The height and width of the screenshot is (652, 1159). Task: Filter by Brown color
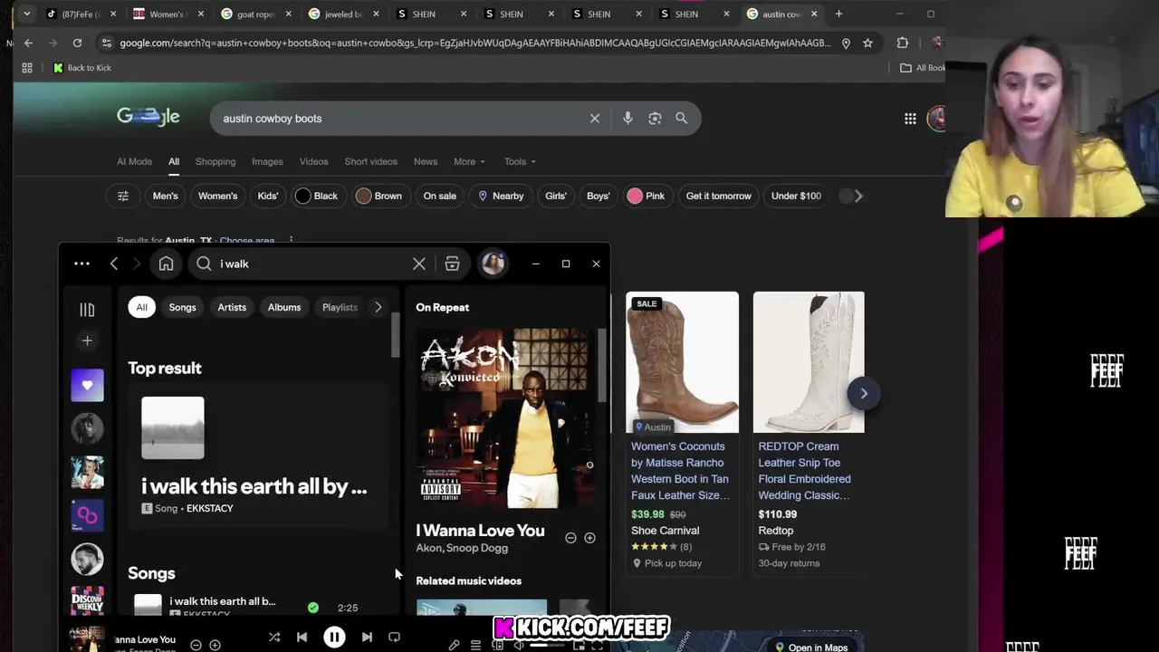point(379,196)
